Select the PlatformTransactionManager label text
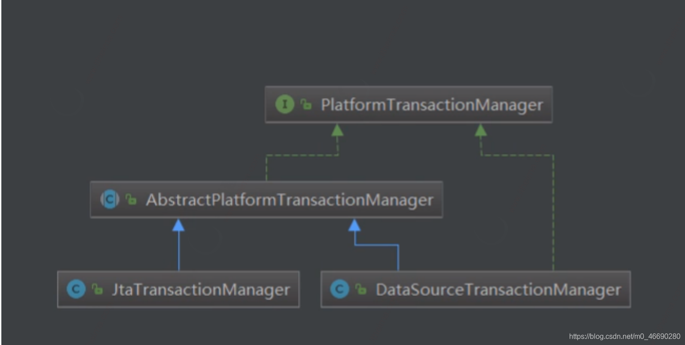685x345 pixels. point(432,105)
